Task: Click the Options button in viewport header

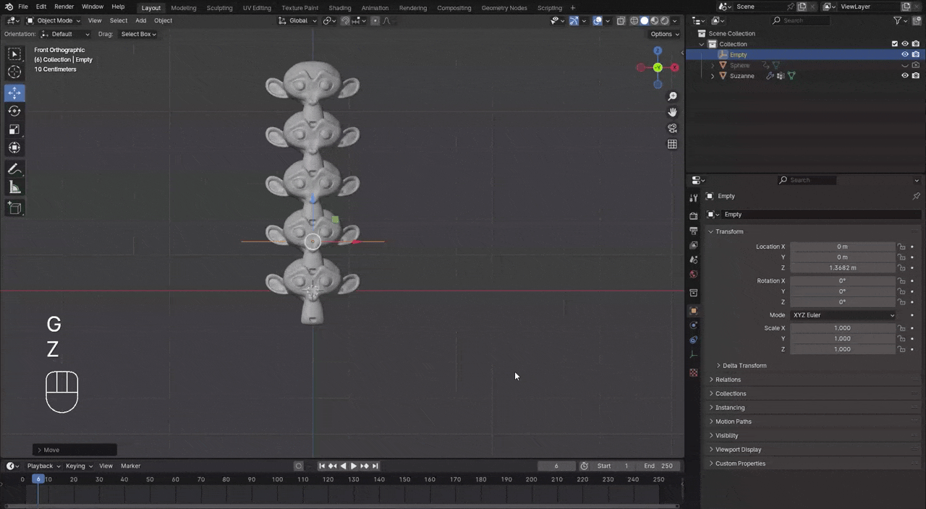Action: (x=664, y=34)
